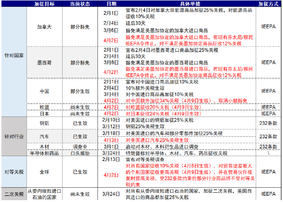Click the text 宣布对等关税调查

pyautogui.click(x=145, y=159)
